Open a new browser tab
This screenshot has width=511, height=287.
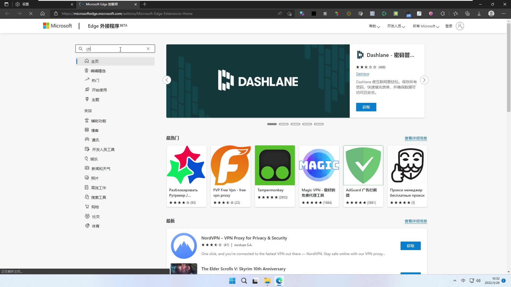point(145,4)
